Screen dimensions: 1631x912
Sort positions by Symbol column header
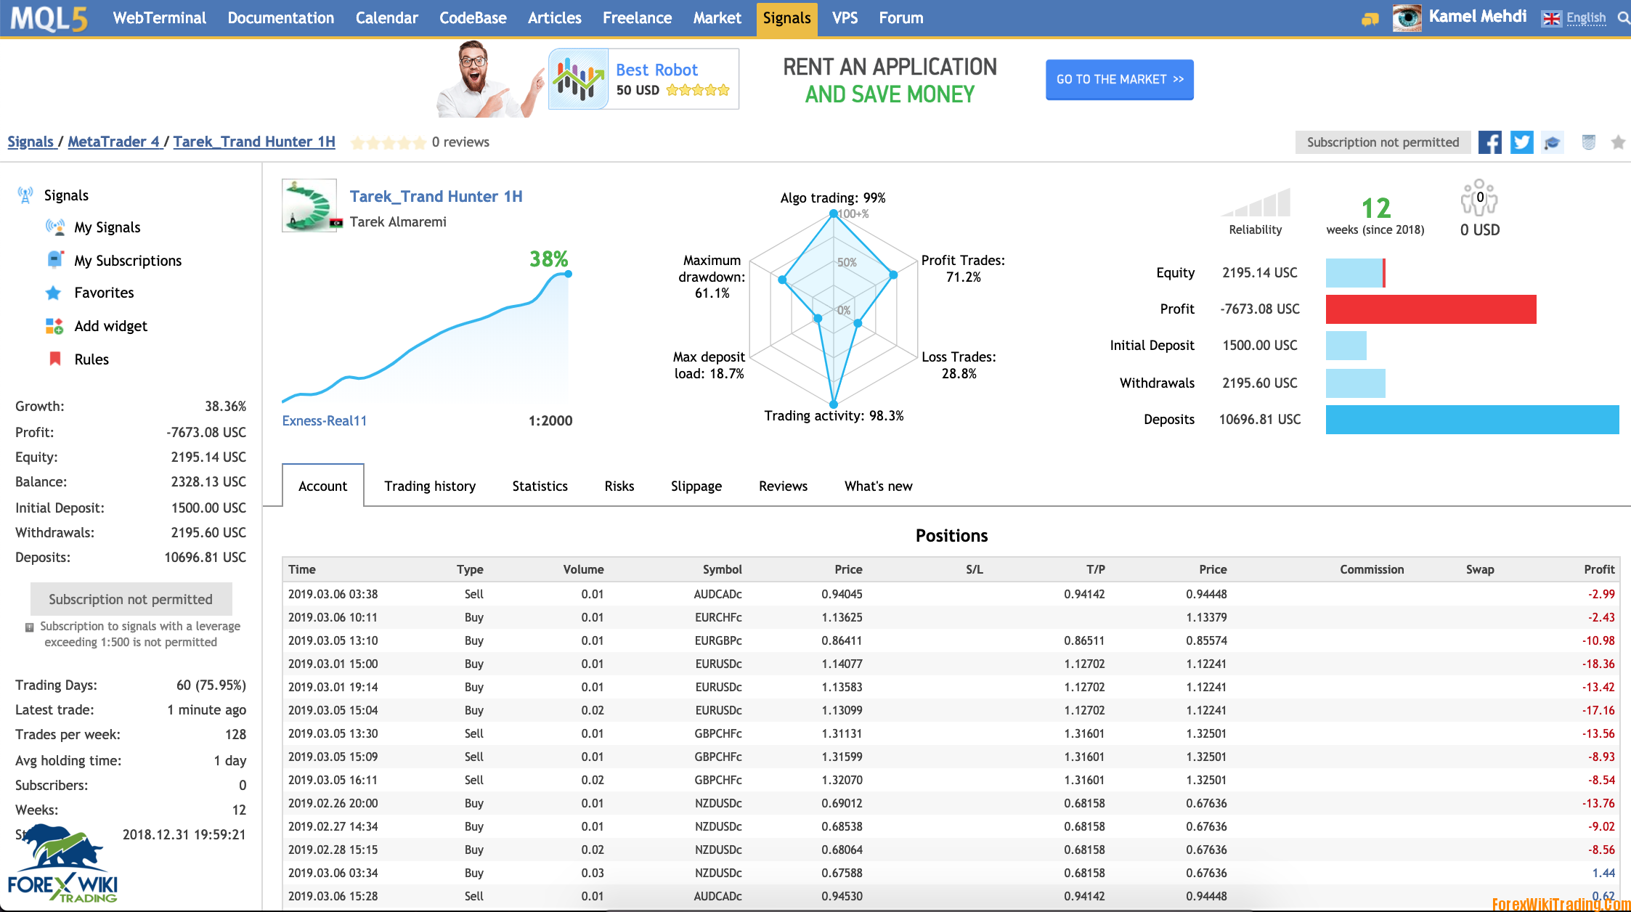click(x=722, y=569)
